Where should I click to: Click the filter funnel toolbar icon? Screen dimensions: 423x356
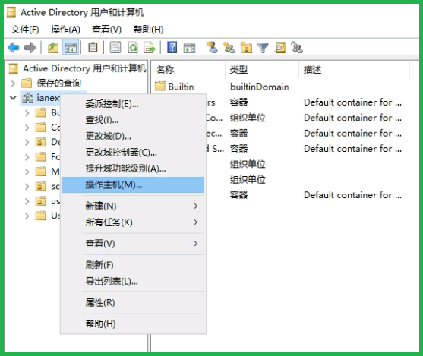click(263, 48)
